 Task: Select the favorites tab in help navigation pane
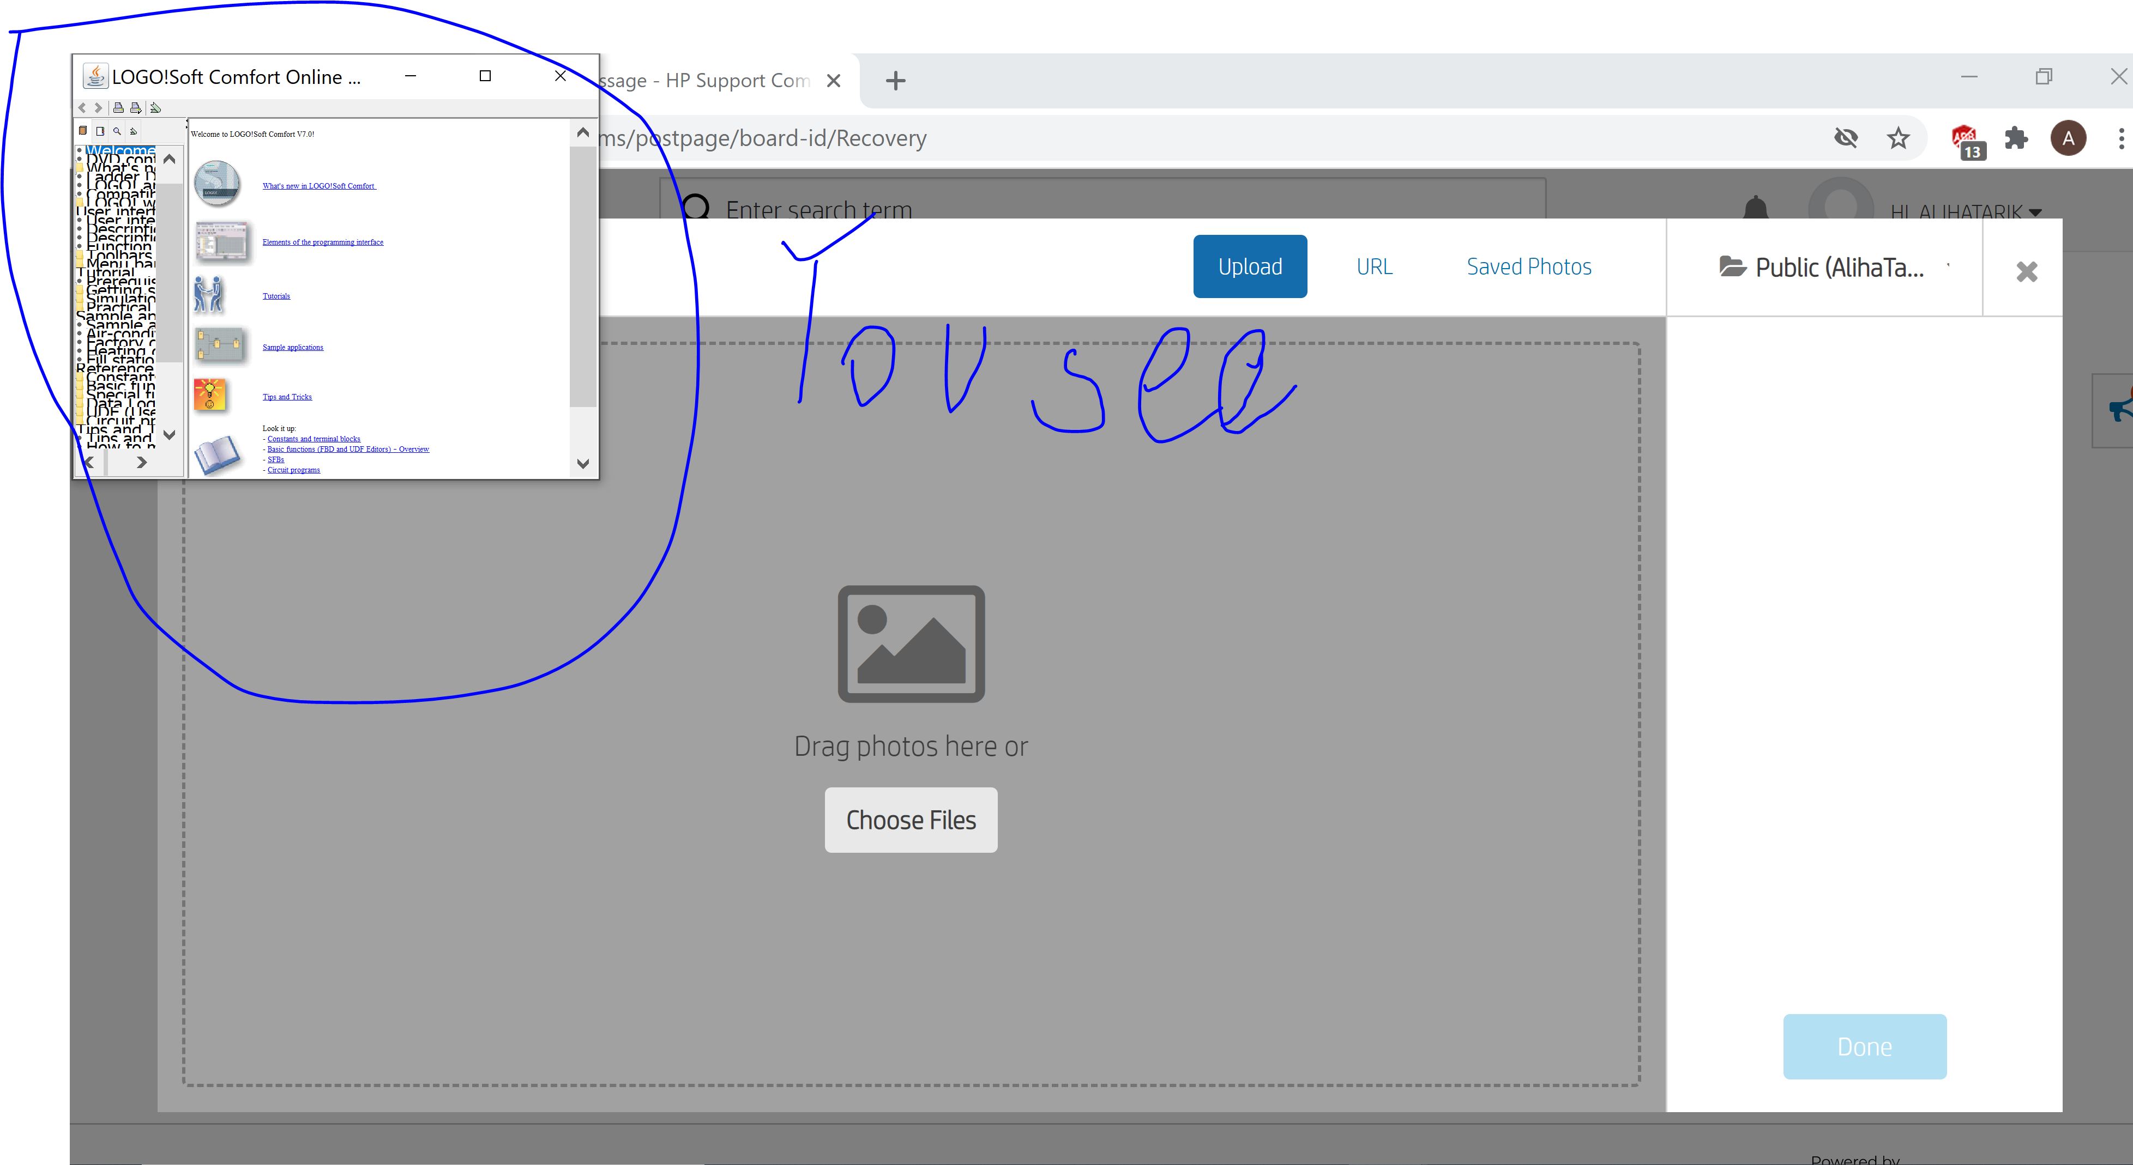click(x=132, y=131)
